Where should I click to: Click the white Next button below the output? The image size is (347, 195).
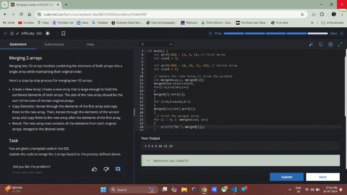click(323, 177)
